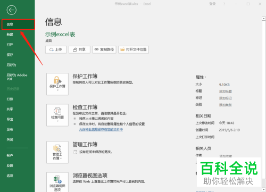Click the workbook title 示例excel表
Screen dimensions: 266x192
point(60,34)
